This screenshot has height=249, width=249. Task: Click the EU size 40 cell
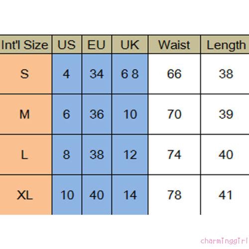tap(97, 195)
